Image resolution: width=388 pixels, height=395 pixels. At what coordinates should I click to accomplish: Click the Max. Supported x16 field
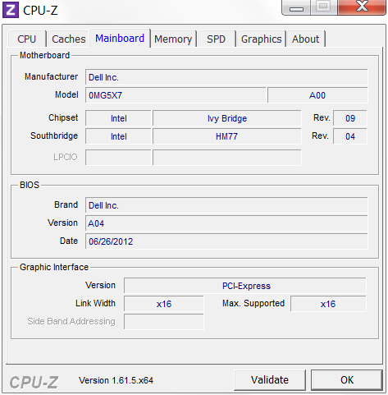tap(328, 304)
